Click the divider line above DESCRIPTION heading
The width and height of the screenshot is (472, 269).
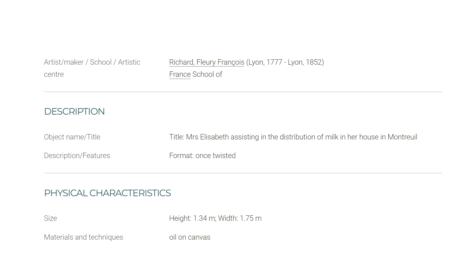click(243, 92)
